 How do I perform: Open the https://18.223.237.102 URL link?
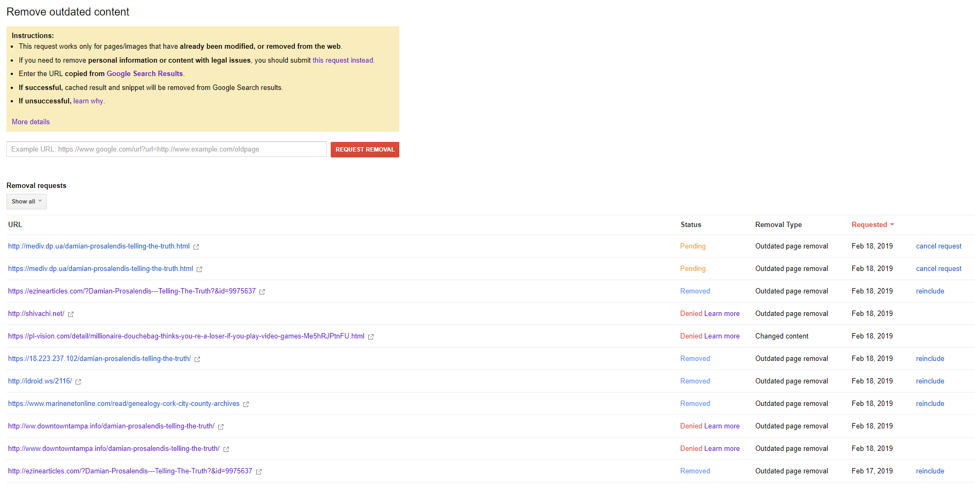99,359
